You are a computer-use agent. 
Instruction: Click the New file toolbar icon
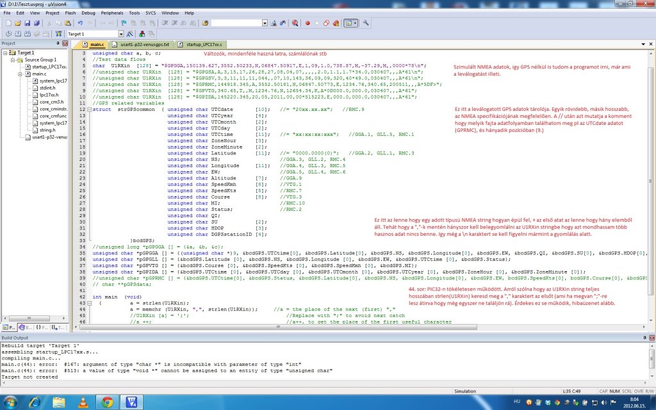9,23
